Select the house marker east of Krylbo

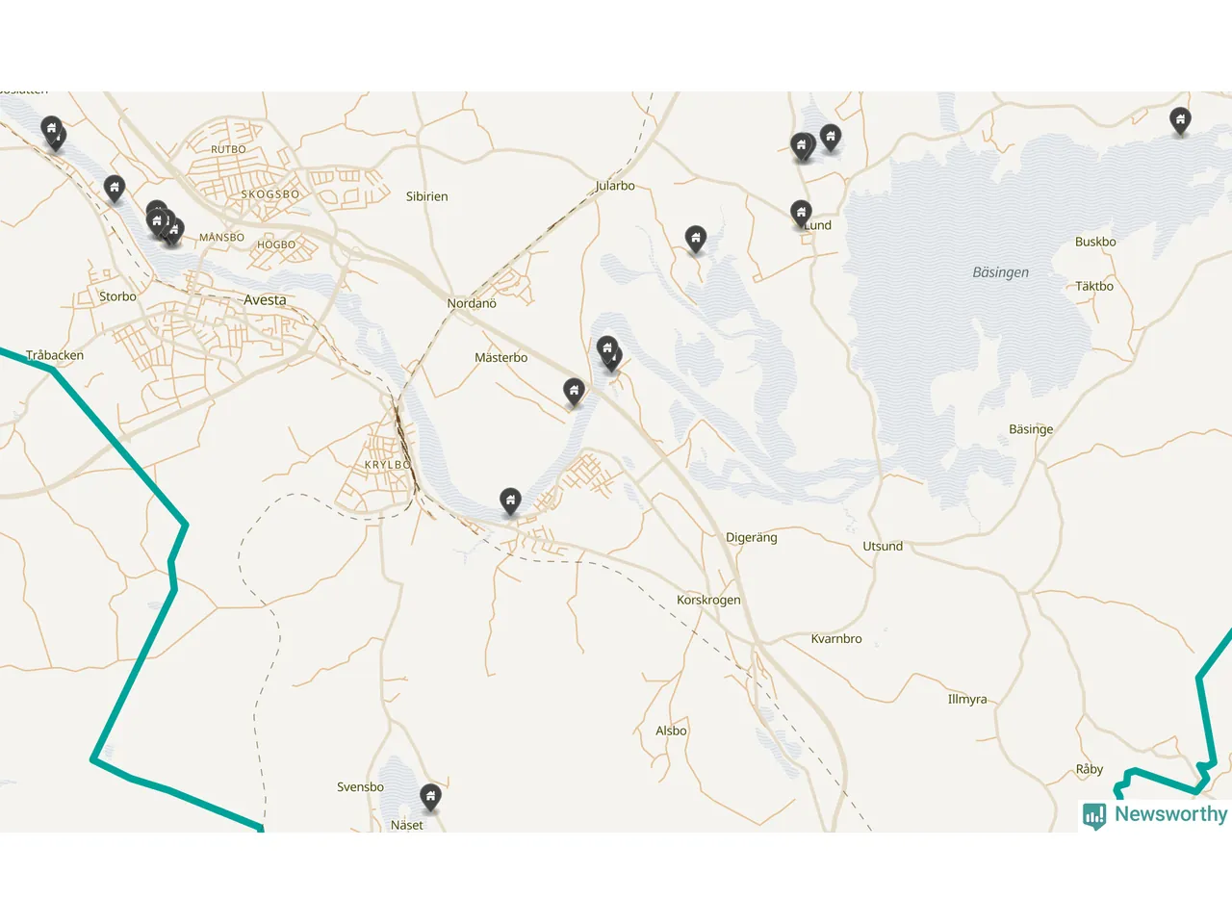pyautogui.click(x=510, y=501)
